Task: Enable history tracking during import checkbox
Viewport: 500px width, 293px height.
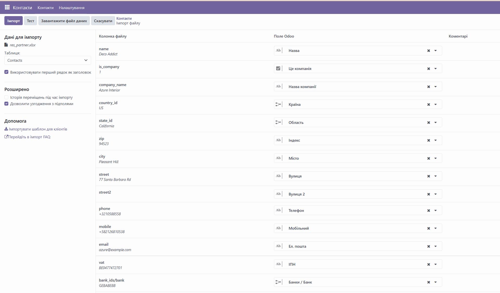Action: click(x=7, y=97)
